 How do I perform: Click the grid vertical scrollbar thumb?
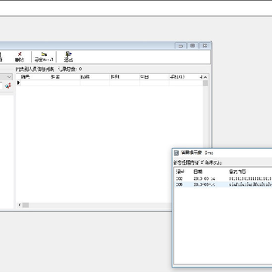[206, 83]
